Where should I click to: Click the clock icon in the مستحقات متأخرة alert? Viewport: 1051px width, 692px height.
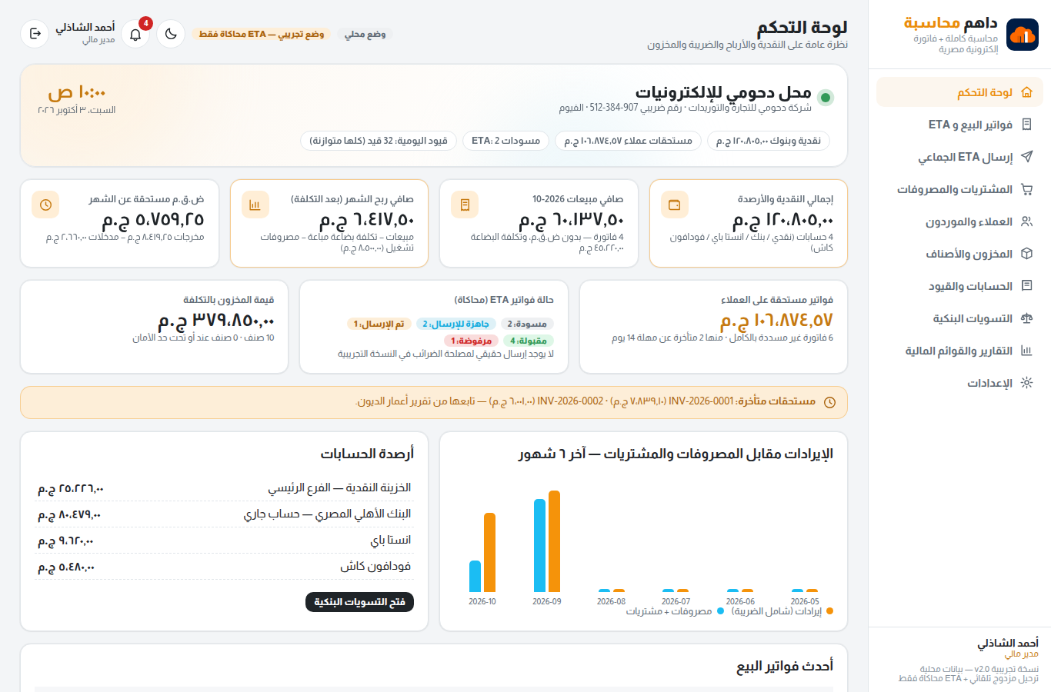point(829,402)
